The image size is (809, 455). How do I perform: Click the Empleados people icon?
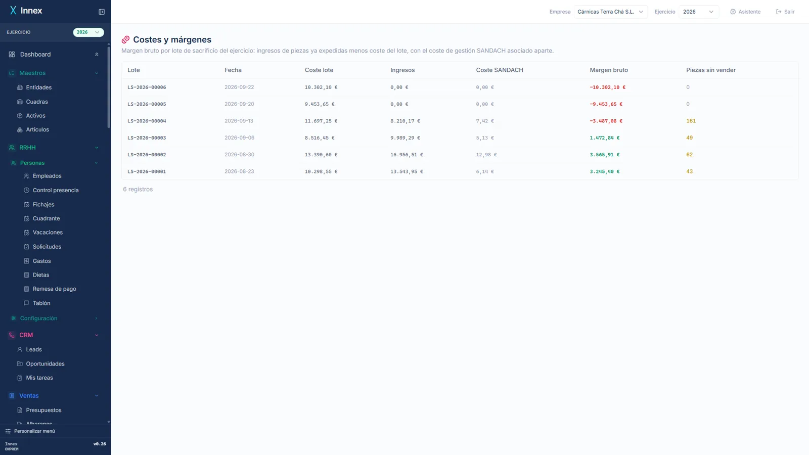26,176
